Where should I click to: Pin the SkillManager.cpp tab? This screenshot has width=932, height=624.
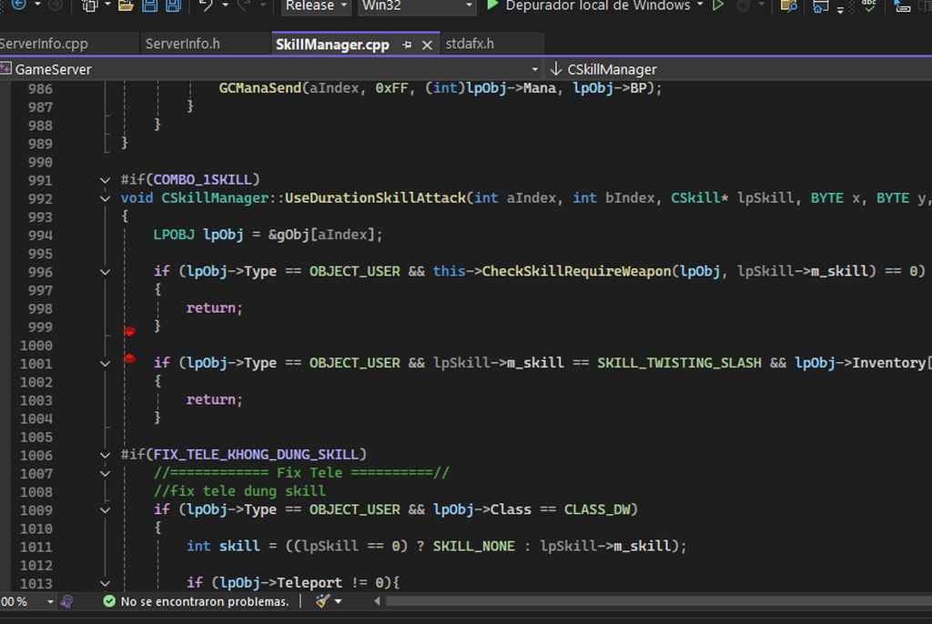(x=407, y=45)
